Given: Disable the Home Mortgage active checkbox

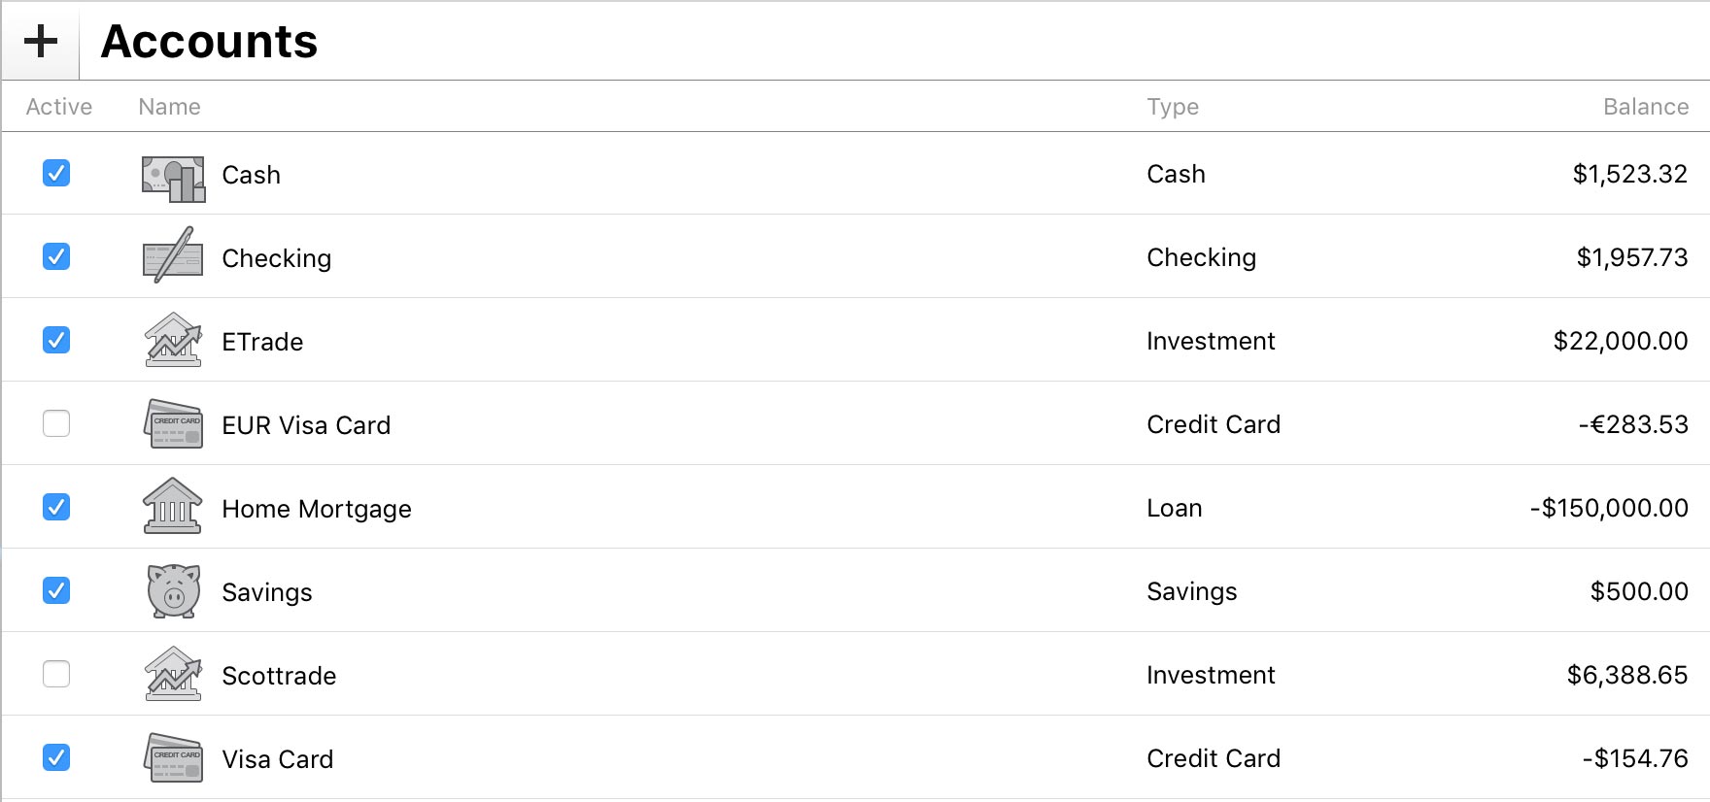Looking at the screenshot, I should point(56,507).
